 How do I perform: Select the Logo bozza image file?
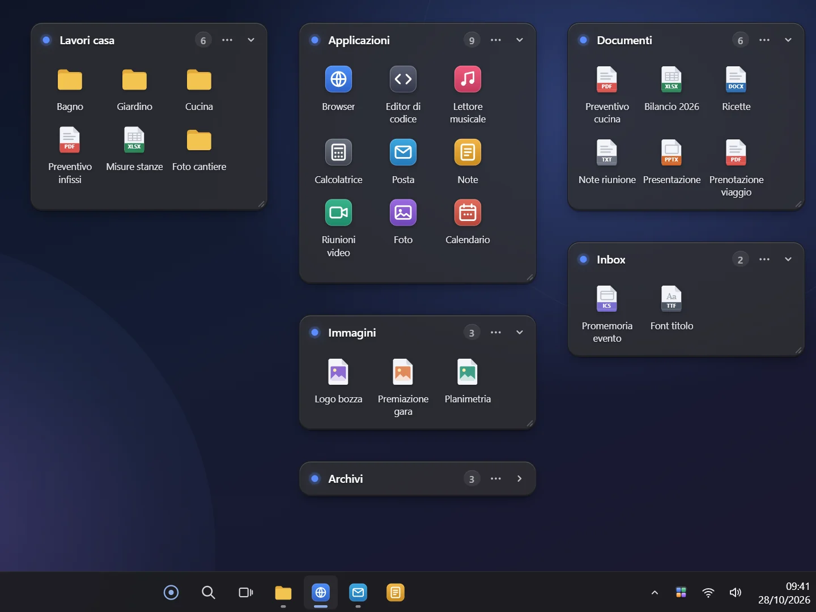coord(338,372)
